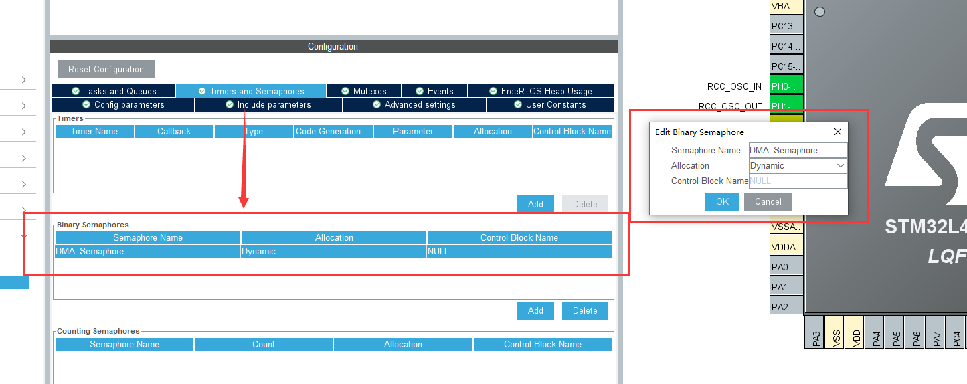Click Add button under Binary Semaphores table

535,310
